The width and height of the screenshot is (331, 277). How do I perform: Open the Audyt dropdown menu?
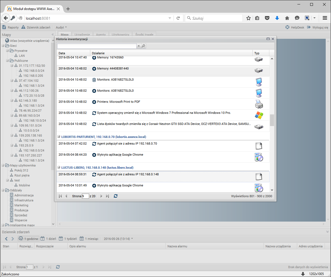[x=61, y=27]
